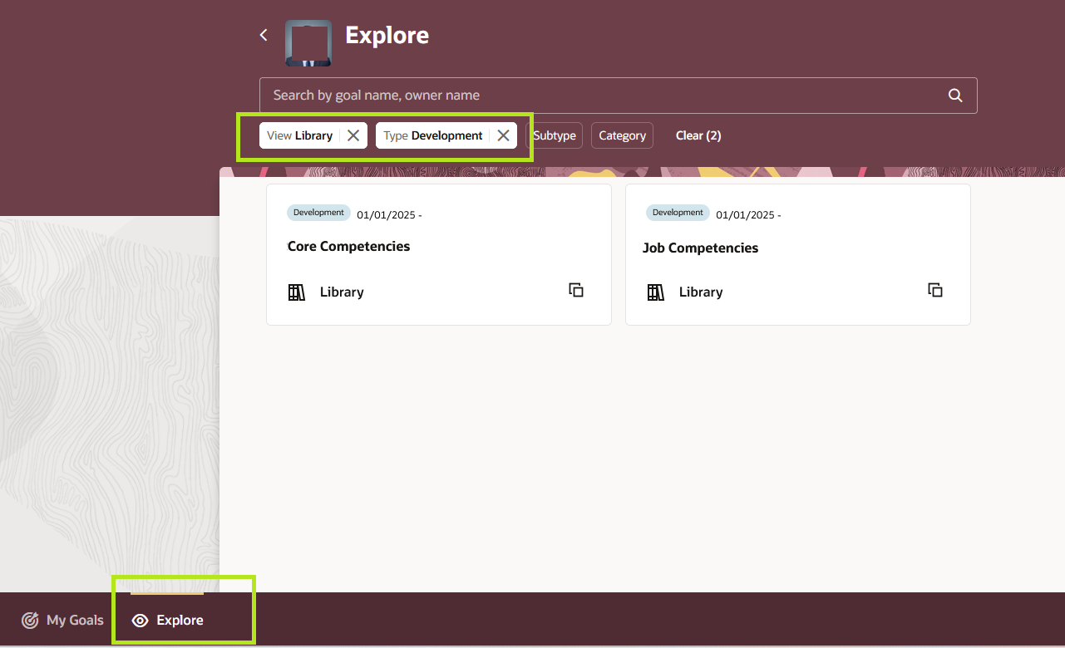
Task: Click Library books icon on Core Competencies
Action: point(297,292)
